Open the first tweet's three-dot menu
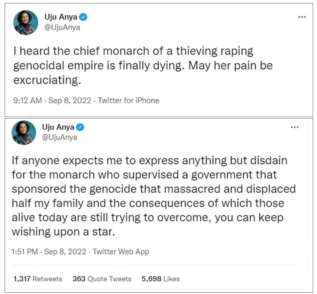317x294 pixels. pyautogui.click(x=302, y=17)
